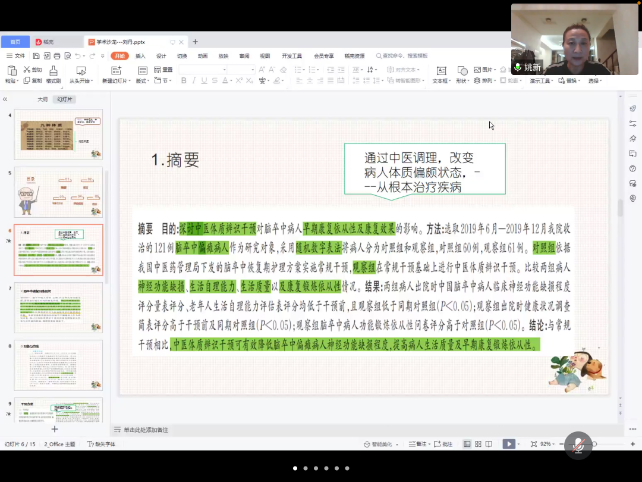
Task: Switch to the Outline (大纲) panel tab
Action: [x=42, y=99]
